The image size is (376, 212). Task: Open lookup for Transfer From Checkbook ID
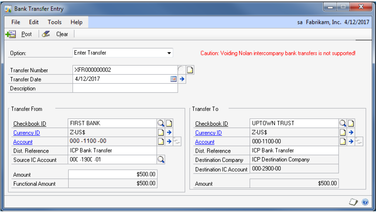(x=161, y=123)
